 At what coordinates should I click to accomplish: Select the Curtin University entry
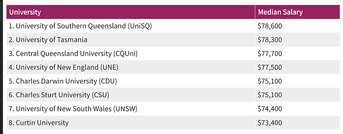(x=39, y=123)
